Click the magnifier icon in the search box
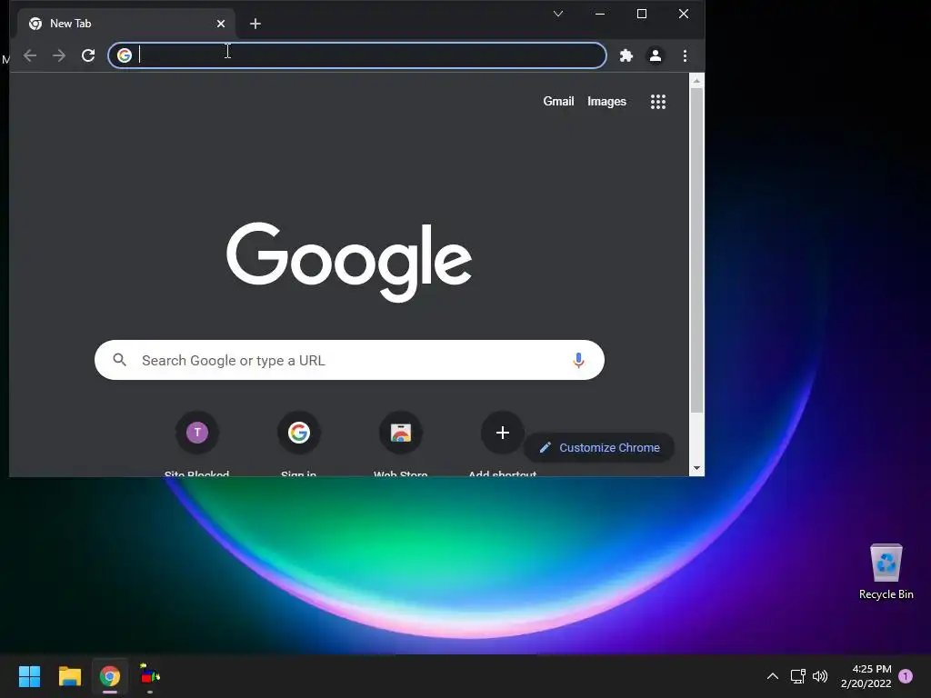The image size is (931, 698). tap(119, 360)
